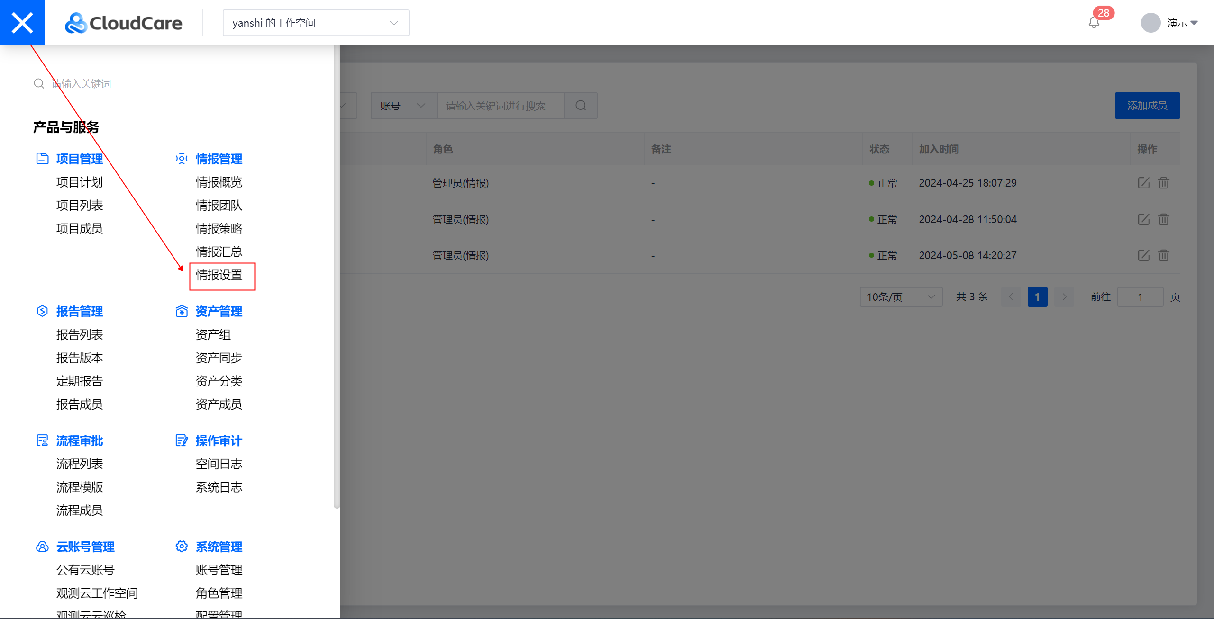
Task: Edit member joined 2024-04-25 18:07:29
Action: pos(1144,183)
